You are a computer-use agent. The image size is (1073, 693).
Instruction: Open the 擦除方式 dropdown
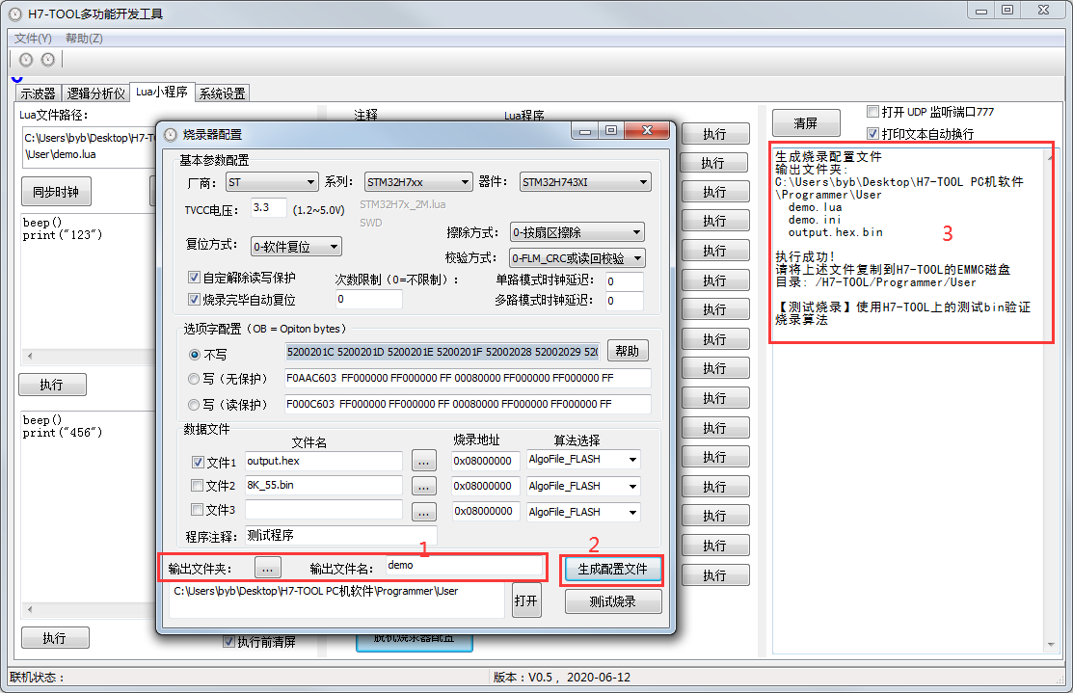[577, 232]
